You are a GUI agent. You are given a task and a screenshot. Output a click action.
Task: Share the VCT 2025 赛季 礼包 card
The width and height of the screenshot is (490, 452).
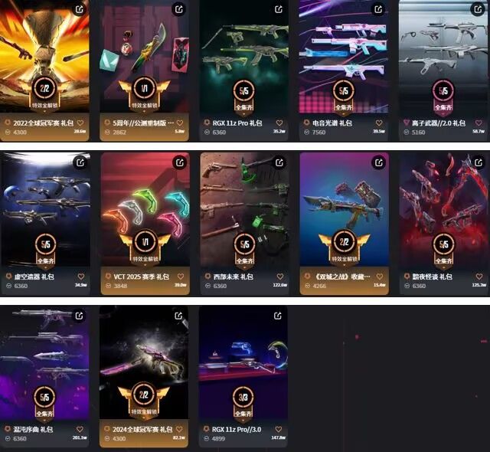point(180,162)
